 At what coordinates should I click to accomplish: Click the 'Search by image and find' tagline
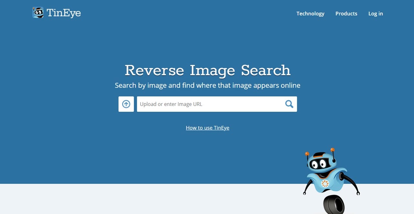point(207,85)
